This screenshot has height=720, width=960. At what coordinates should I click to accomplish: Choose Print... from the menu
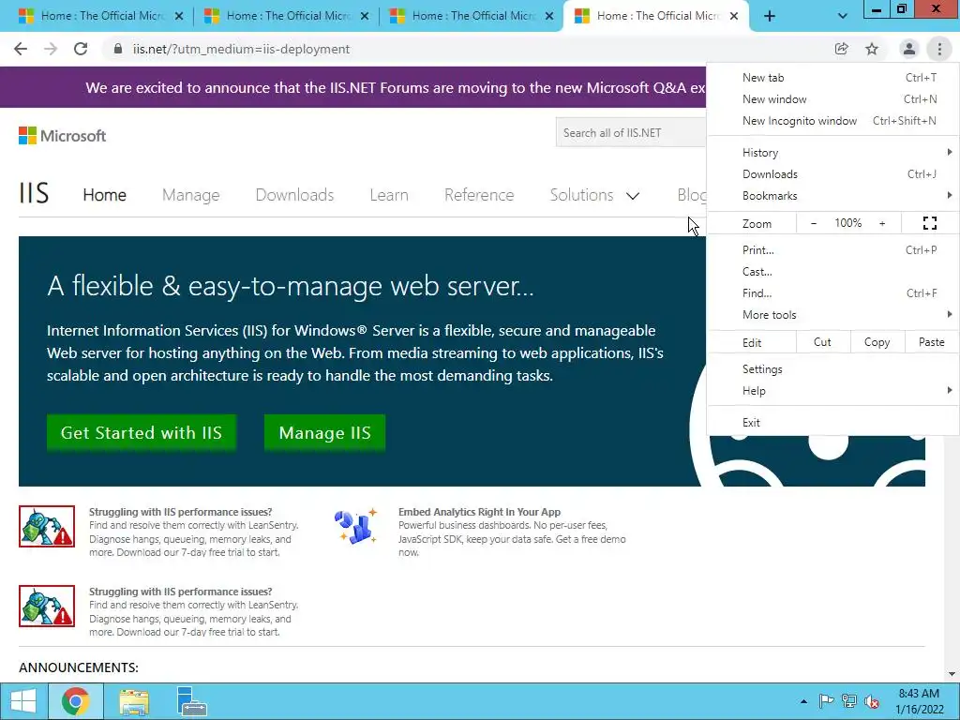tap(832, 249)
